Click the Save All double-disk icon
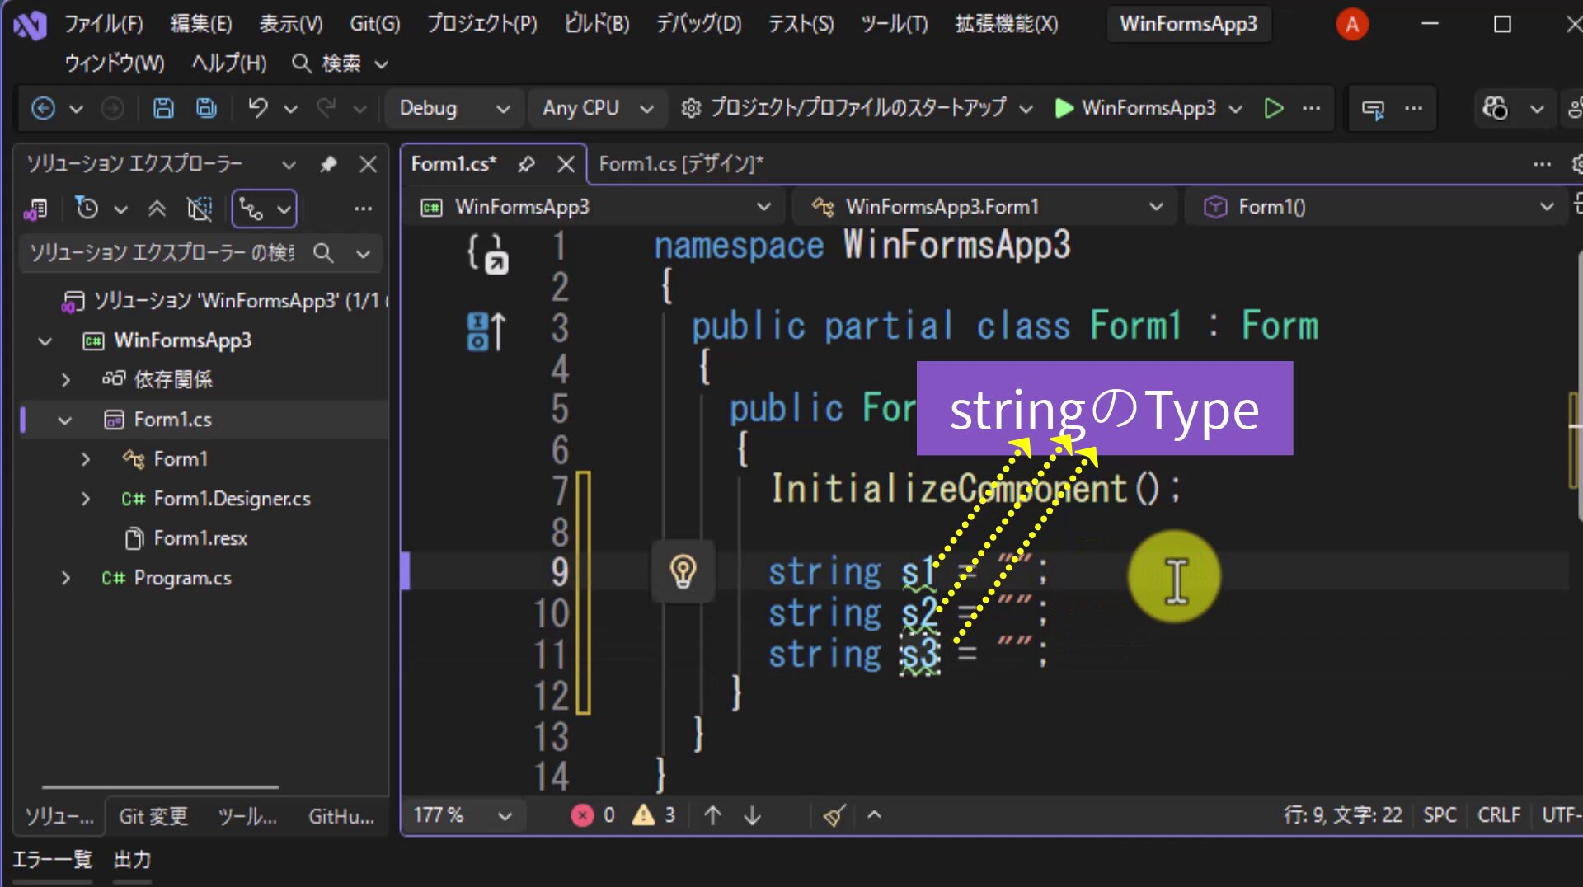The width and height of the screenshot is (1583, 887). (x=206, y=108)
